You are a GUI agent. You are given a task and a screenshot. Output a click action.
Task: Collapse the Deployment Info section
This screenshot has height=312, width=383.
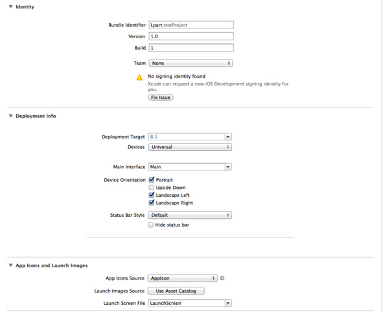(11, 116)
